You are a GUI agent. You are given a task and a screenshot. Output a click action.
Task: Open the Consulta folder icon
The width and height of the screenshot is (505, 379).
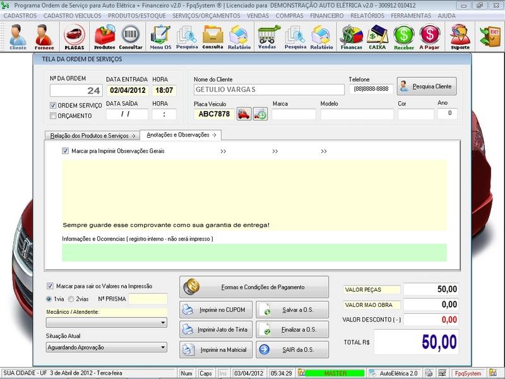pyautogui.click(x=213, y=37)
